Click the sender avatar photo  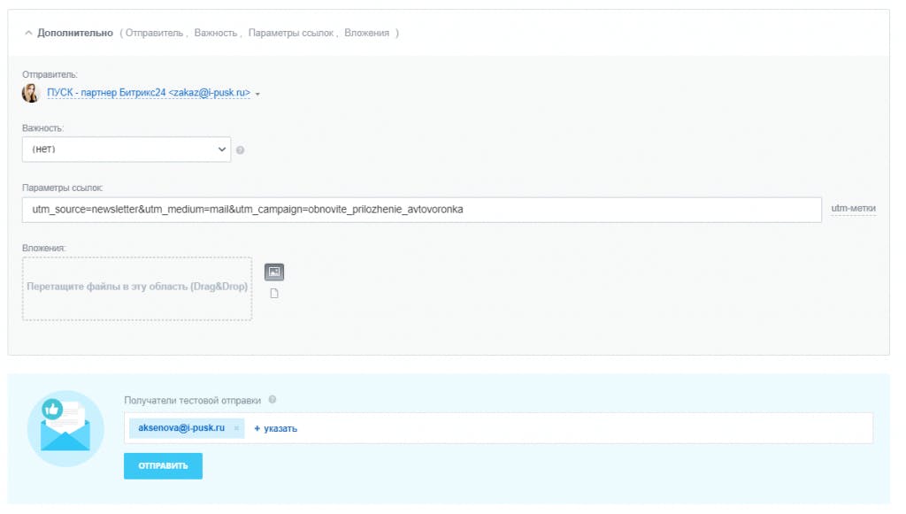[x=30, y=92]
